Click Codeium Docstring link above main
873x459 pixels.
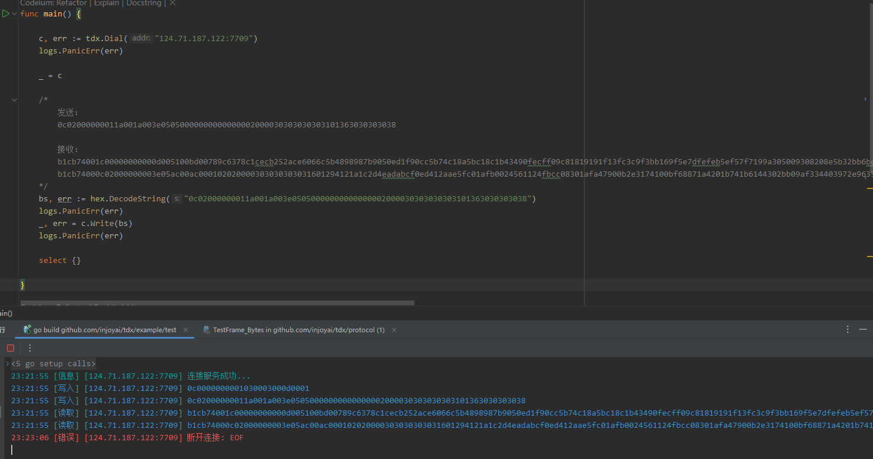[x=144, y=4]
